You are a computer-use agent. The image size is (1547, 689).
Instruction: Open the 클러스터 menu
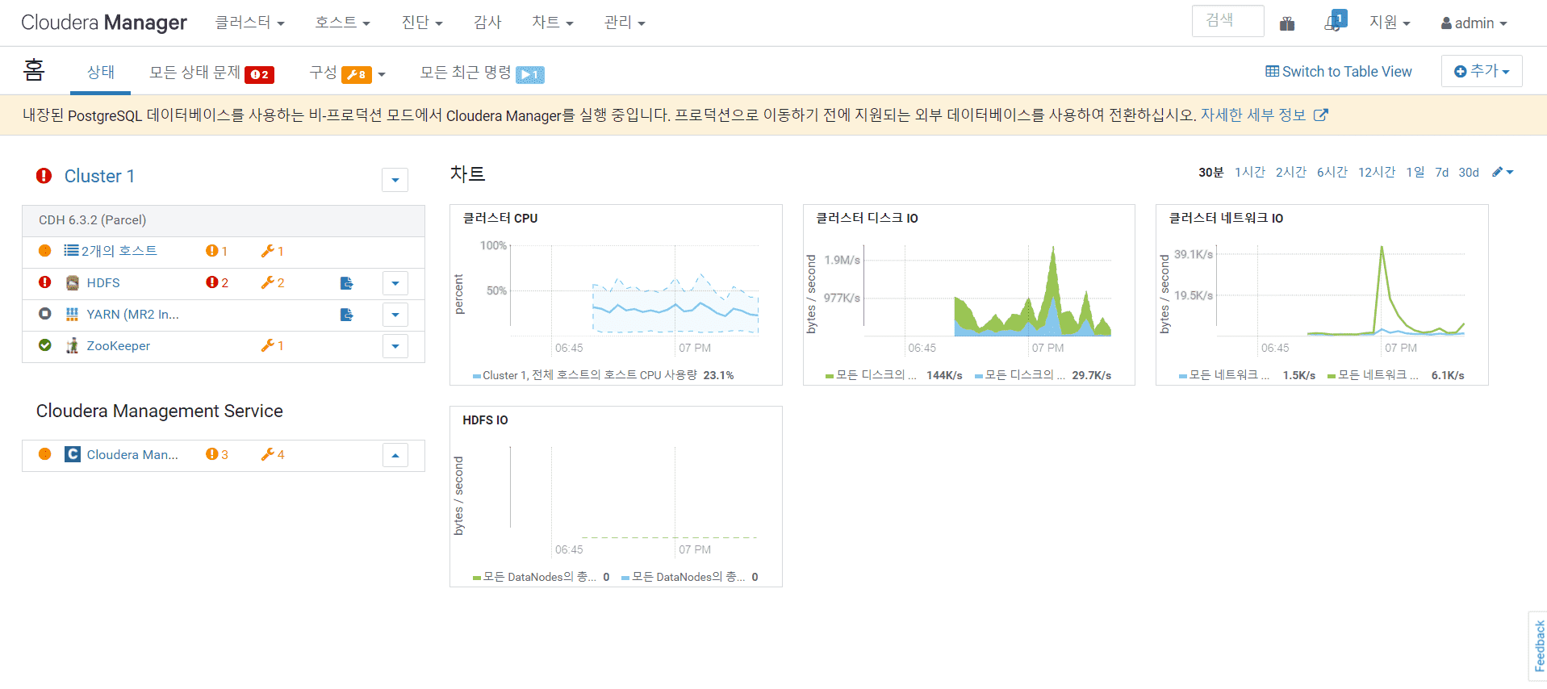(x=249, y=23)
